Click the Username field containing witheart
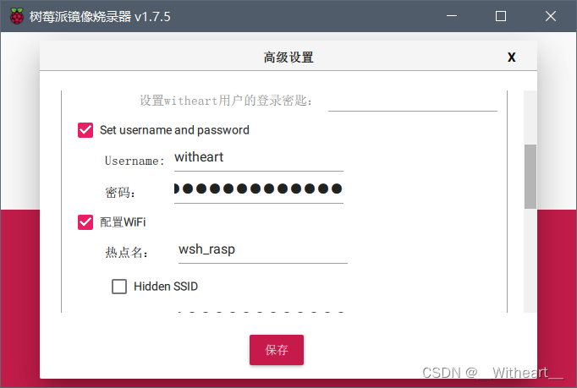 pos(259,158)
